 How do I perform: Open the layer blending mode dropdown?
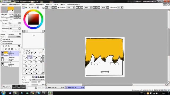coord(20,34)
